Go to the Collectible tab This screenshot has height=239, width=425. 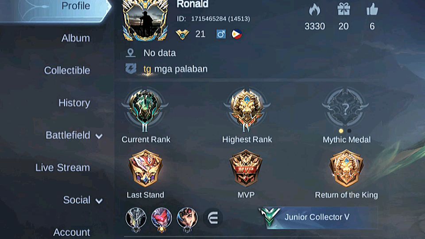pyautogui.click(x=67, y=70)
